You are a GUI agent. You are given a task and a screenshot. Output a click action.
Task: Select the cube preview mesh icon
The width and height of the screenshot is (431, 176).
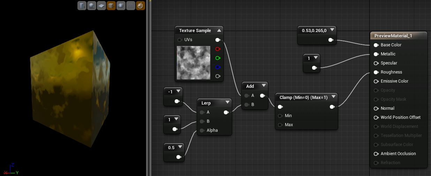[x=111, y=6]
